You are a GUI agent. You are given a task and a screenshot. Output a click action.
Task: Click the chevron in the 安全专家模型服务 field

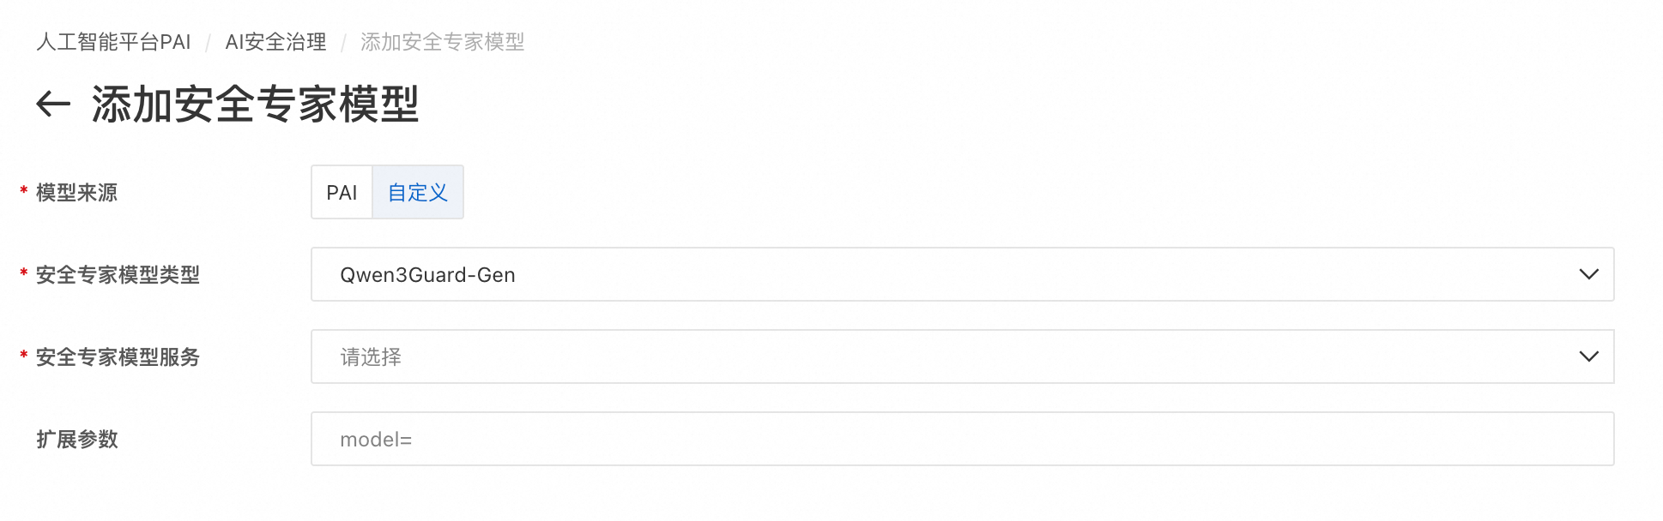coord(1588,357)
